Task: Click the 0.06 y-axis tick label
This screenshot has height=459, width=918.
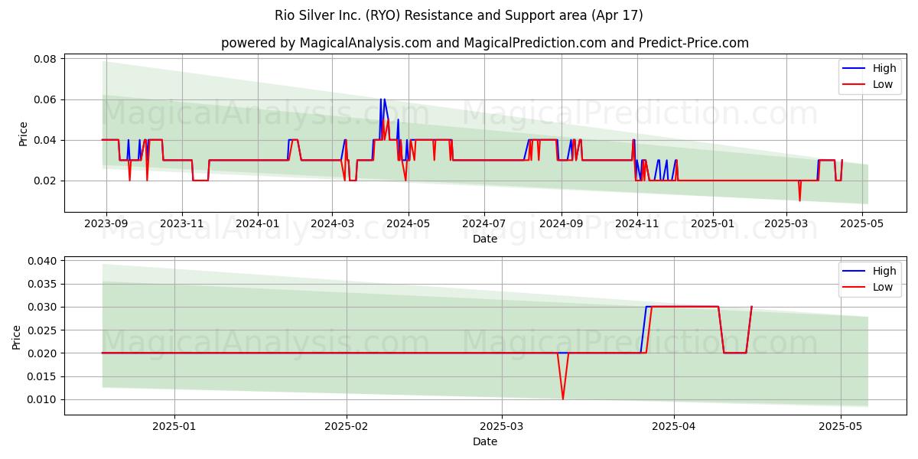Action: coord(46,99)
